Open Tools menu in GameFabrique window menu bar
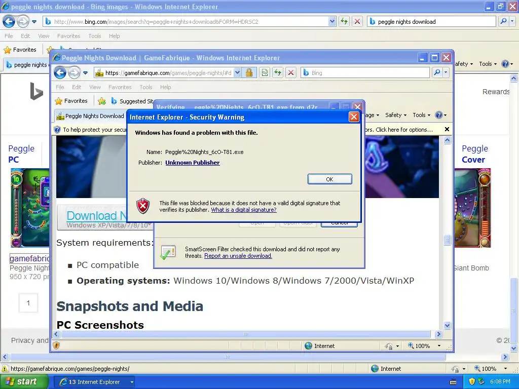Screen dimensions: 519x389 click(145, 87)
